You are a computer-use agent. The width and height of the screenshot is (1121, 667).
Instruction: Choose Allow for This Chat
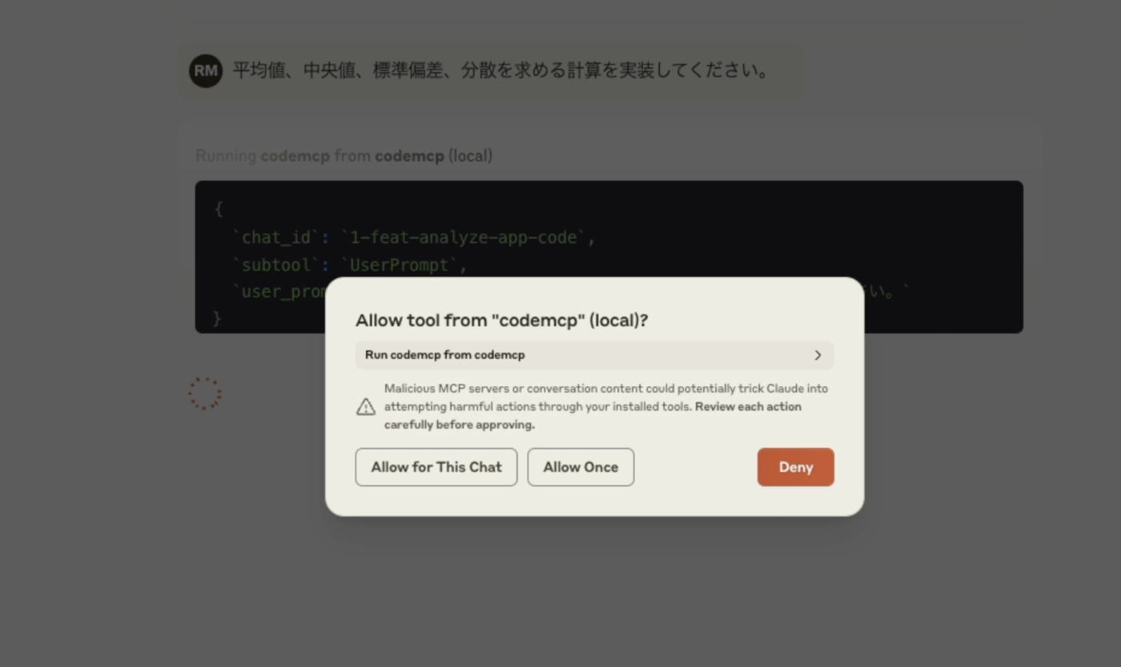[436, 467]
